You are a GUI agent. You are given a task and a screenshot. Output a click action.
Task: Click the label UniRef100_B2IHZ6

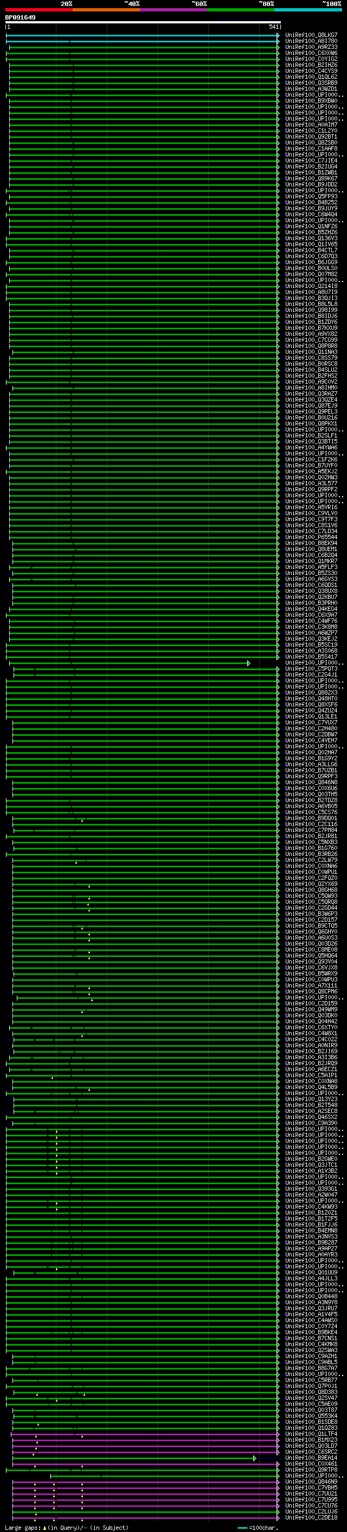pos(311,65)
